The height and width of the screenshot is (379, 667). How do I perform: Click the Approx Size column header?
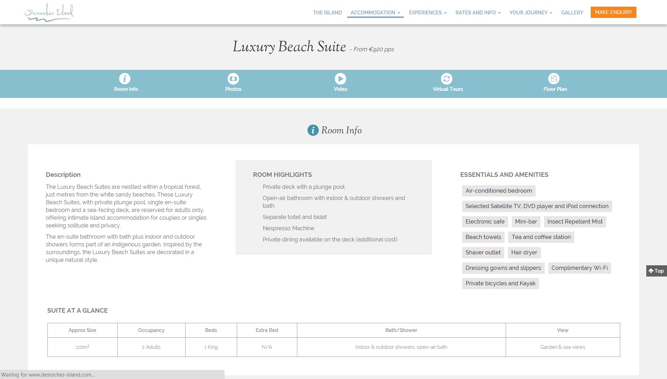[x=83, y=330]
